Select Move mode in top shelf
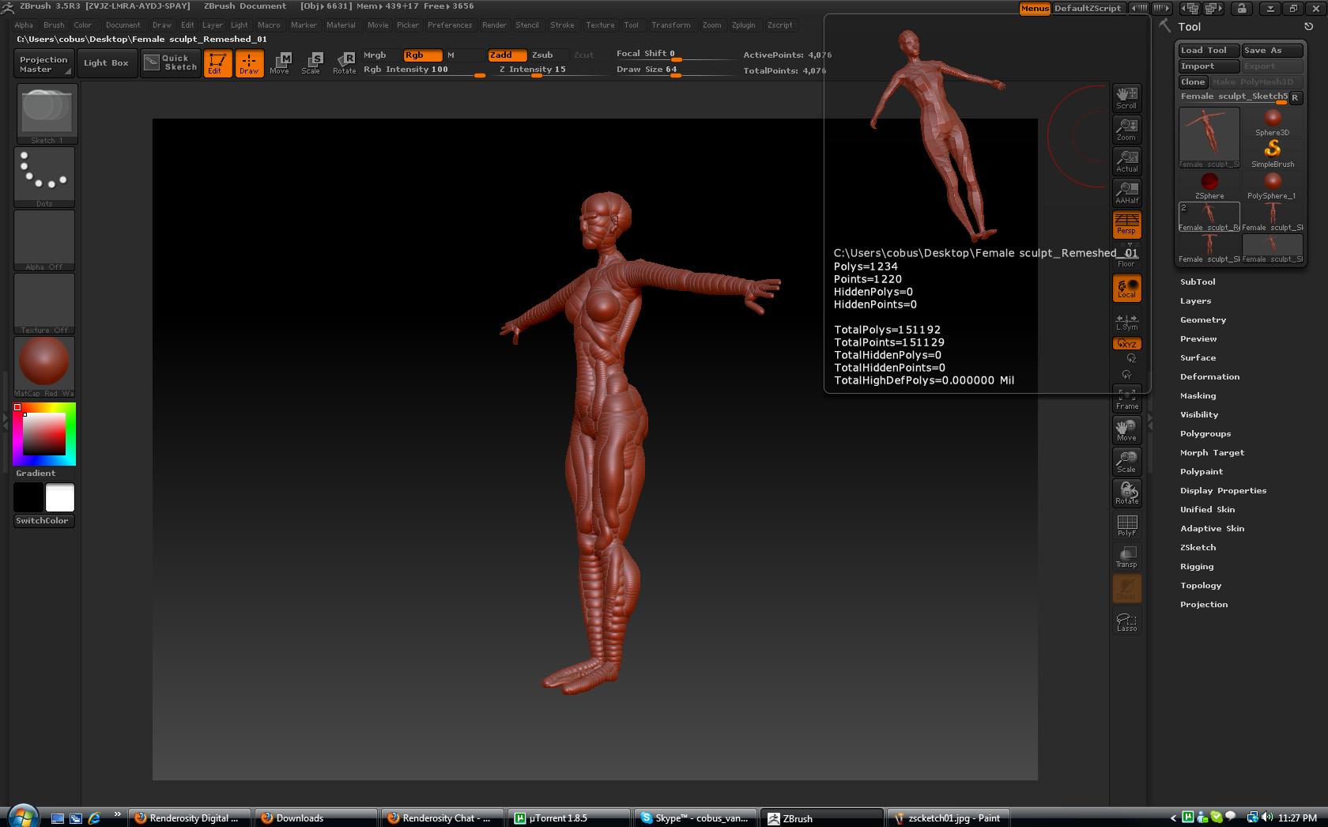This screenshot has width=1328, height=827. click(x=280, y=63)
